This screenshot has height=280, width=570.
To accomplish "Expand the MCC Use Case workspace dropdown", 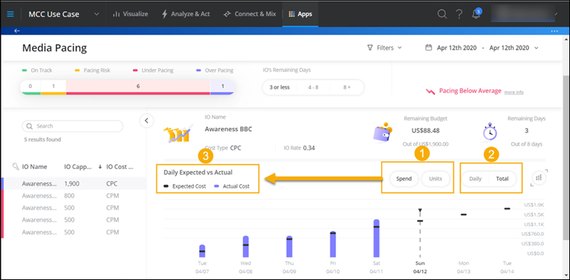I will coord(97,14).
